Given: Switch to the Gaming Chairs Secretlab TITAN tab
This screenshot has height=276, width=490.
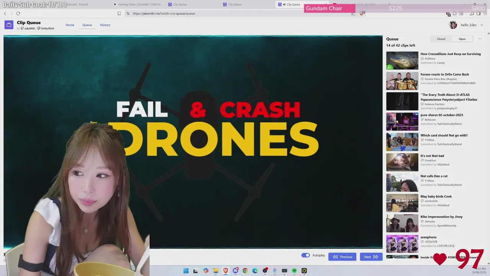Looking at the screenshot, I should tap(138, 5).
